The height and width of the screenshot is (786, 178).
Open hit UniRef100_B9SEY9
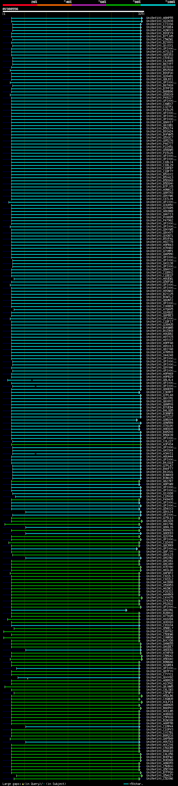click(159, 33)
